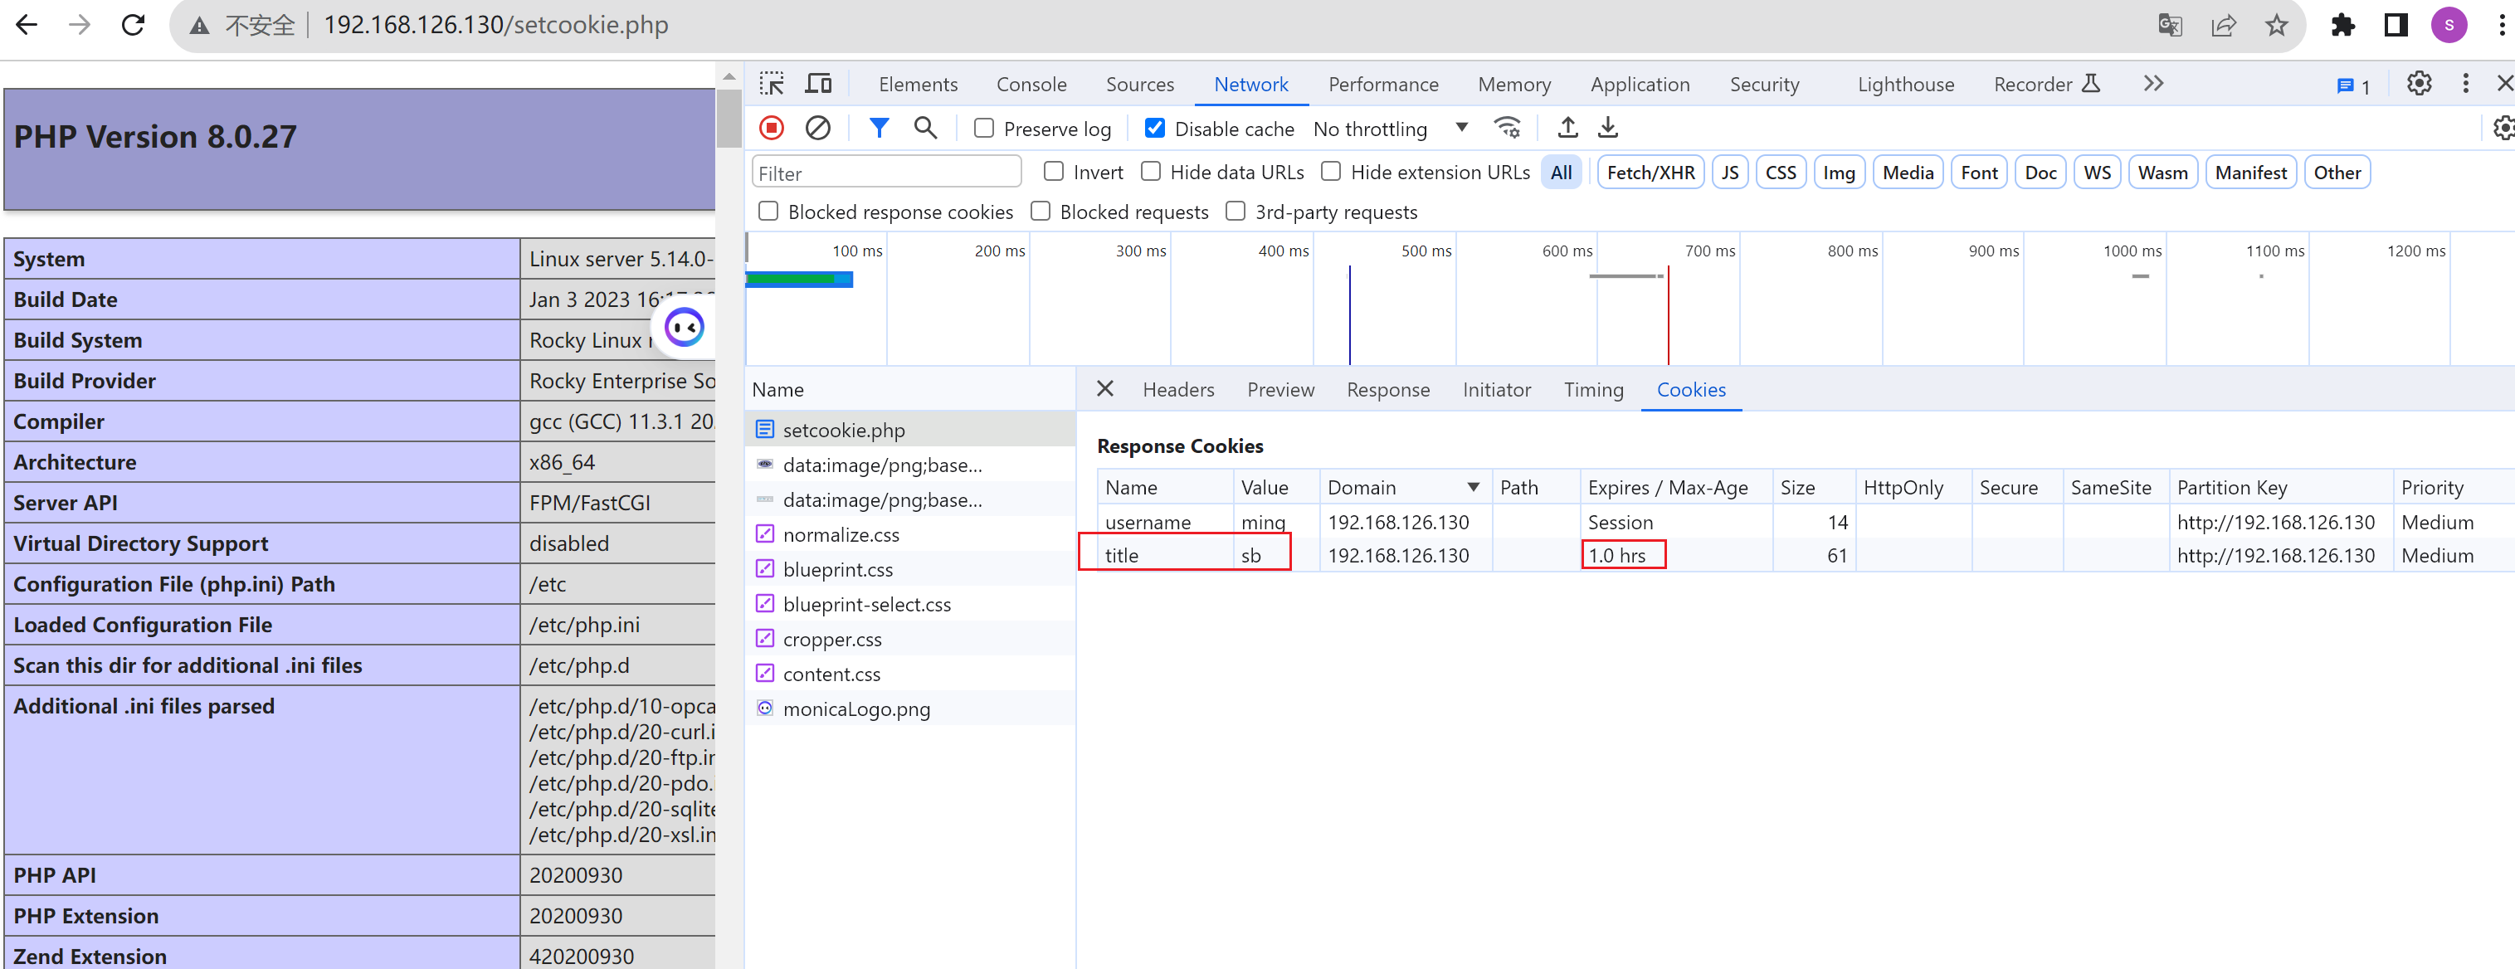Clear the network log with clear icon
Viewport: 2515px width, 969px height.
pyautogui.click(x=817, y=128)
